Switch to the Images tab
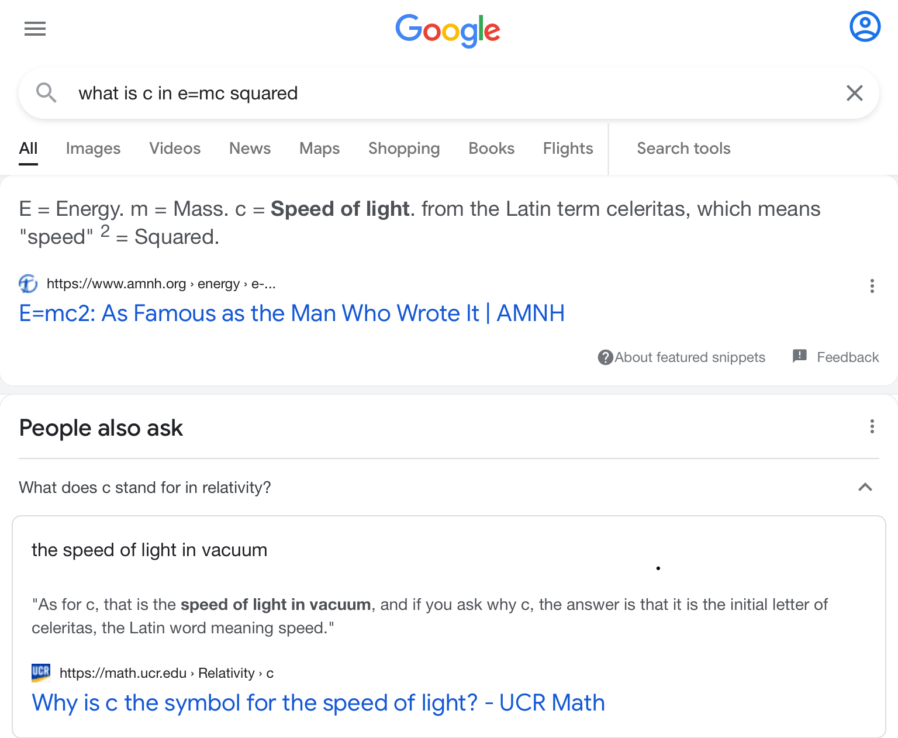The width and height of the screenshot is (898, 738). click(x=93, y=149)
